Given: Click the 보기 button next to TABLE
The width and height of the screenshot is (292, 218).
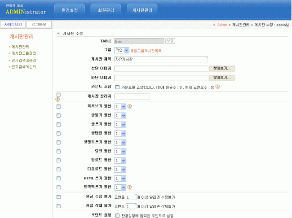Looking at the screenshot, I should click(170, 41).
